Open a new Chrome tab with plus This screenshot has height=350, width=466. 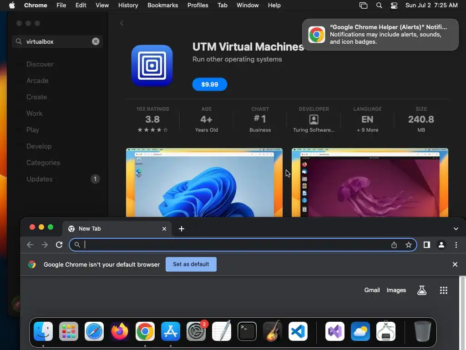tap(182, 229)
